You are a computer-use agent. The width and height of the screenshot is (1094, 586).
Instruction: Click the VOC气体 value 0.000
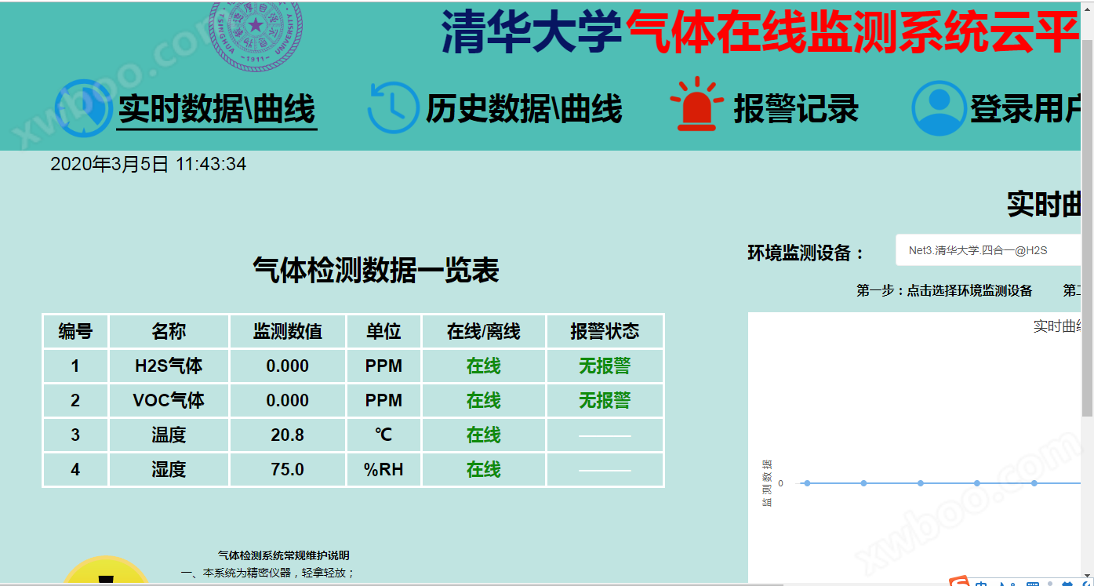288,401
